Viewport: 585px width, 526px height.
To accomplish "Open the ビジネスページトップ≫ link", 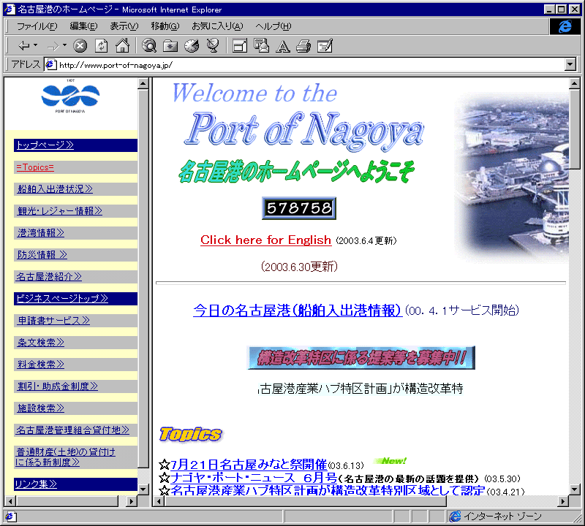I will point(62,299).
